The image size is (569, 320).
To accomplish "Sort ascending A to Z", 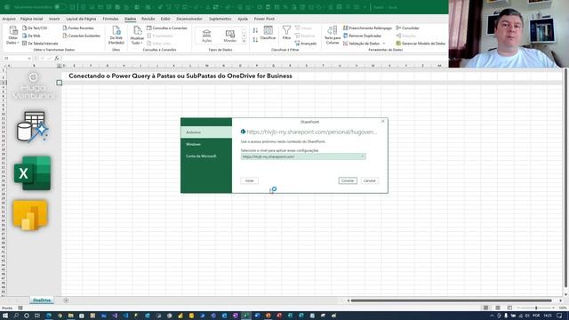I will coord(255,31).
